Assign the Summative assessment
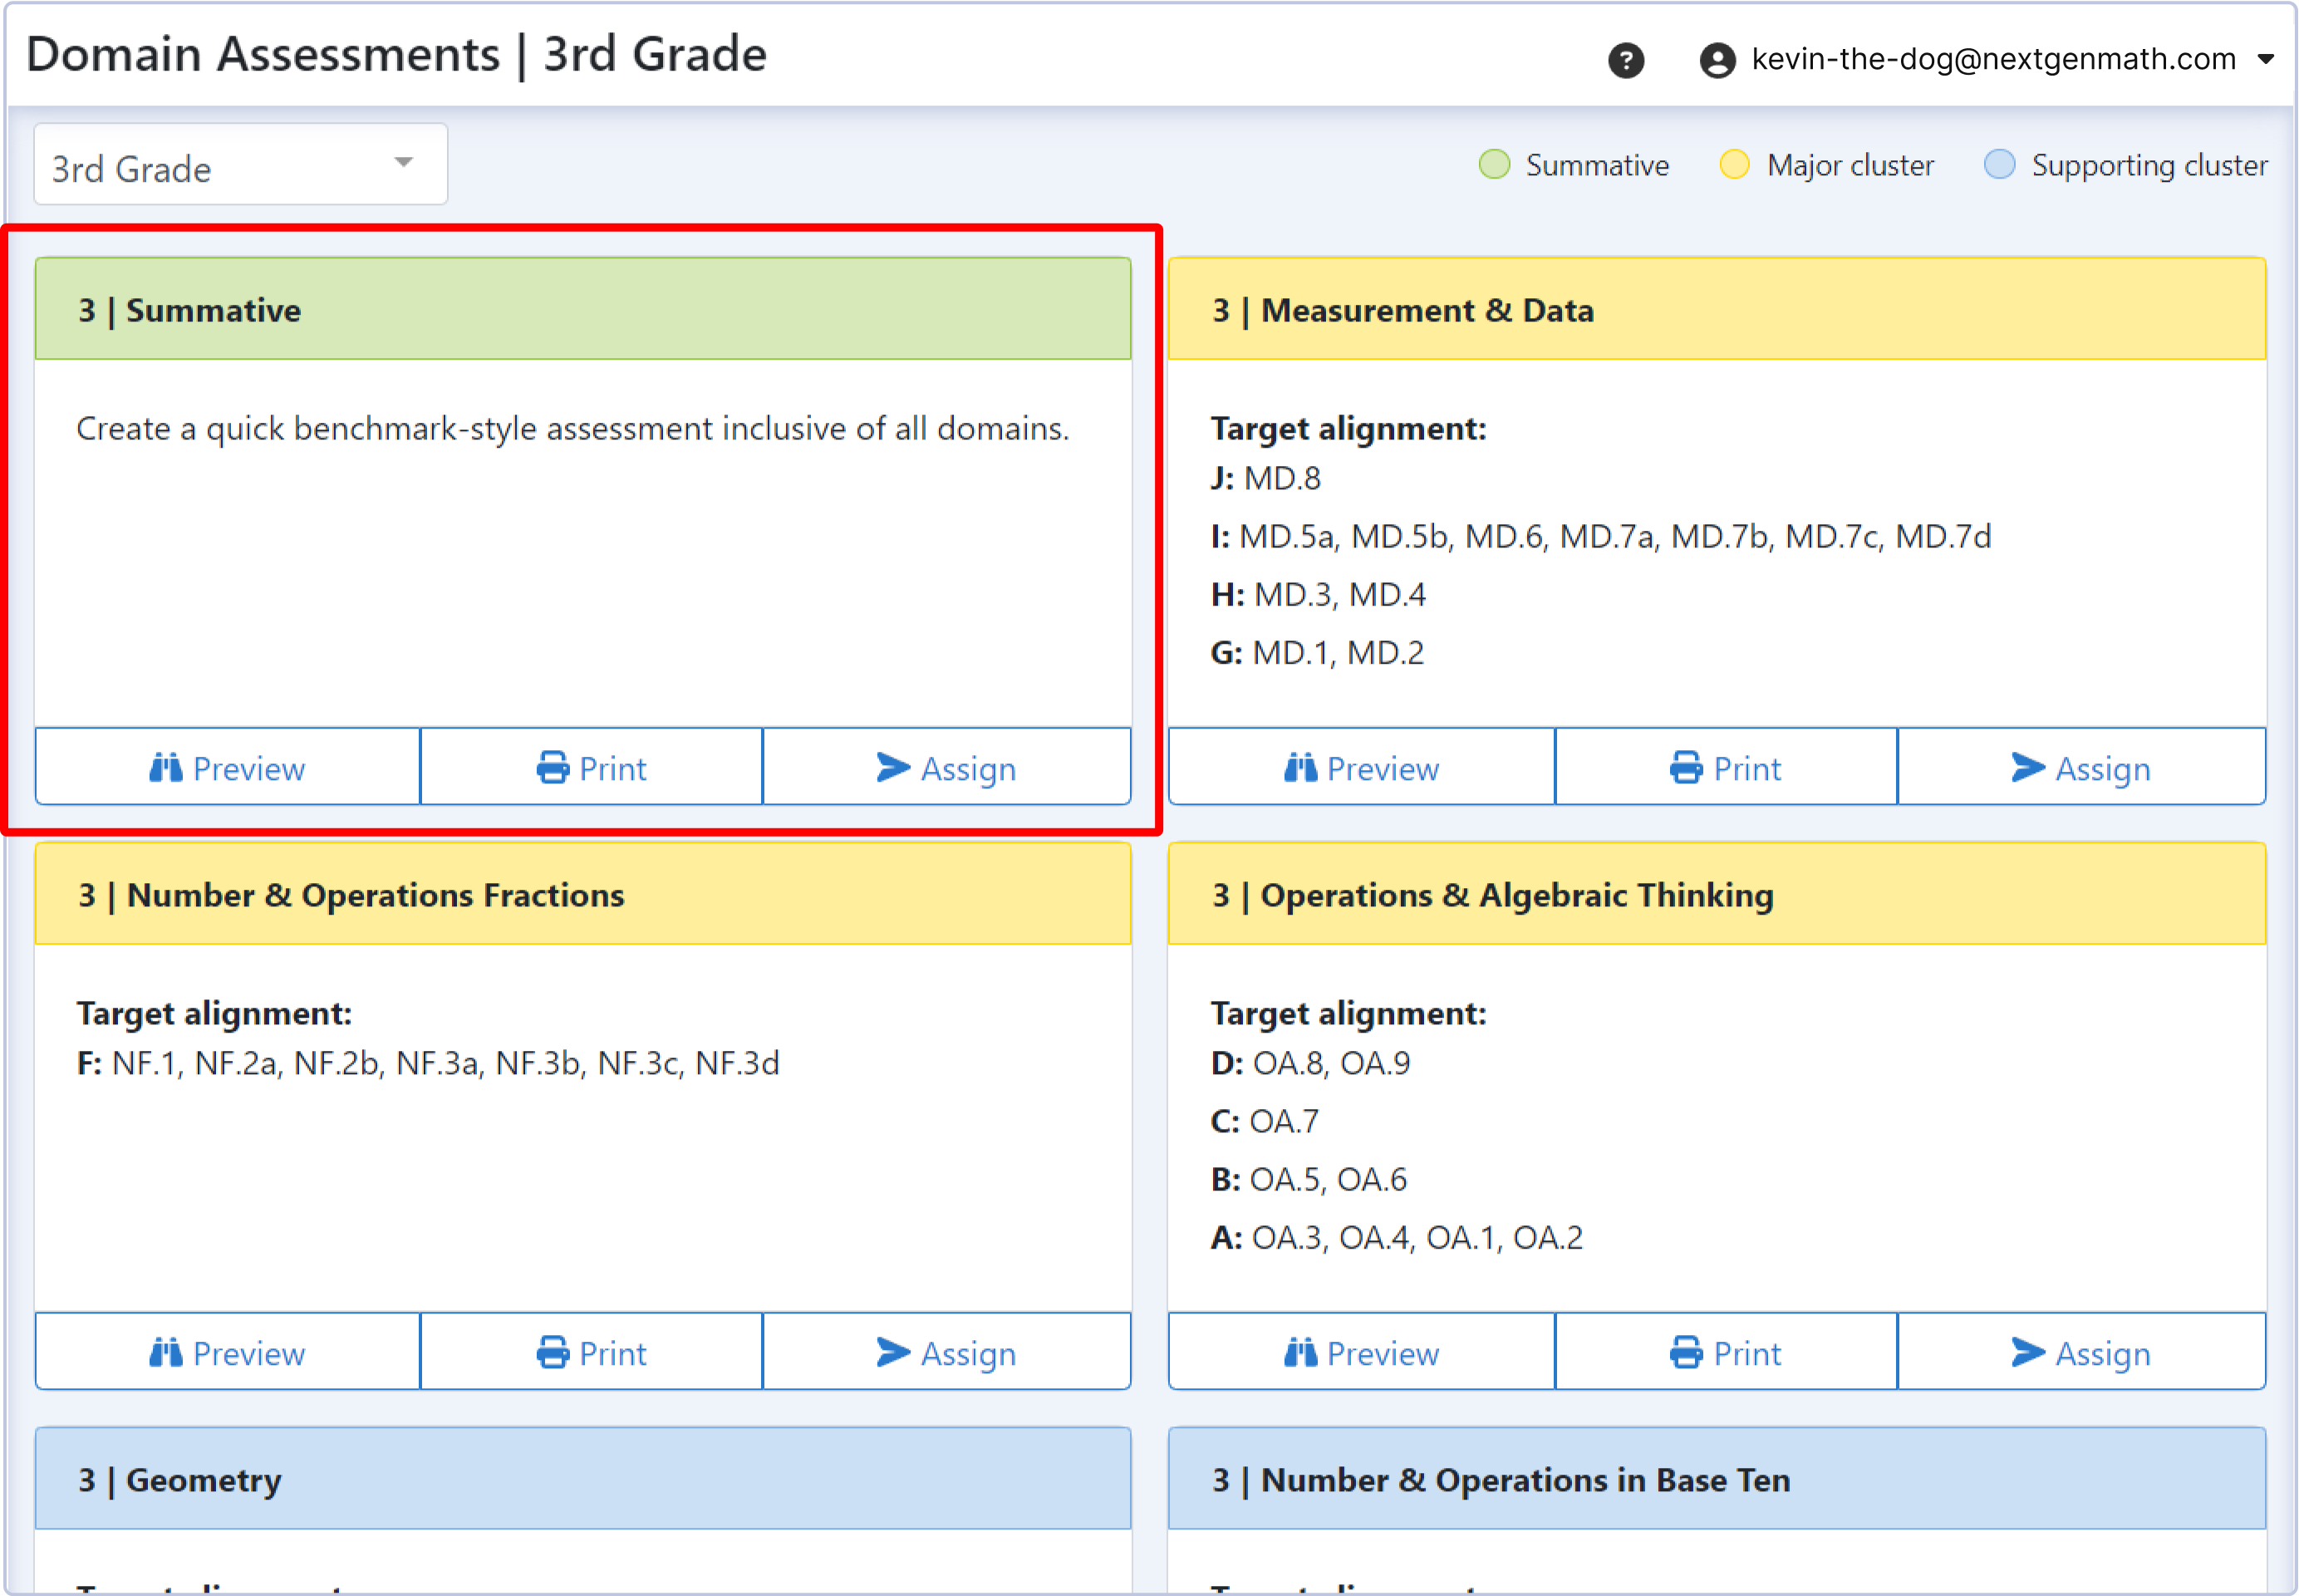2299x1596 pixels. [946, 767]
